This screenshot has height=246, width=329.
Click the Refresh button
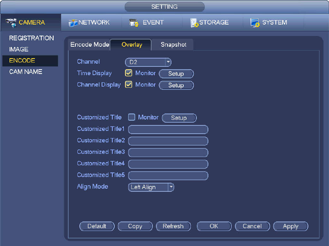173,226
